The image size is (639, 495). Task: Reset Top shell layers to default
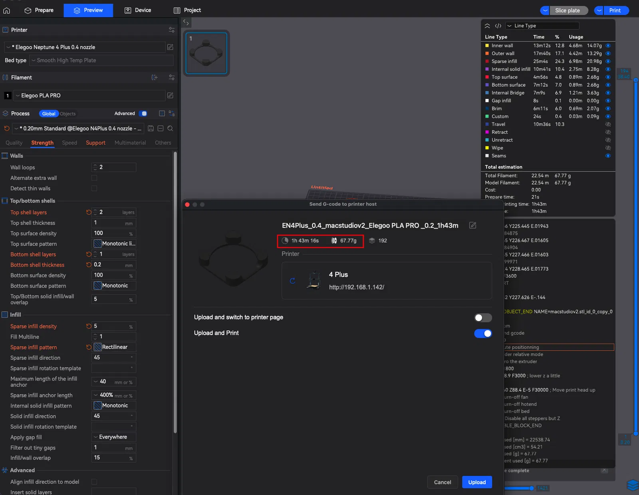pos(89,212)
